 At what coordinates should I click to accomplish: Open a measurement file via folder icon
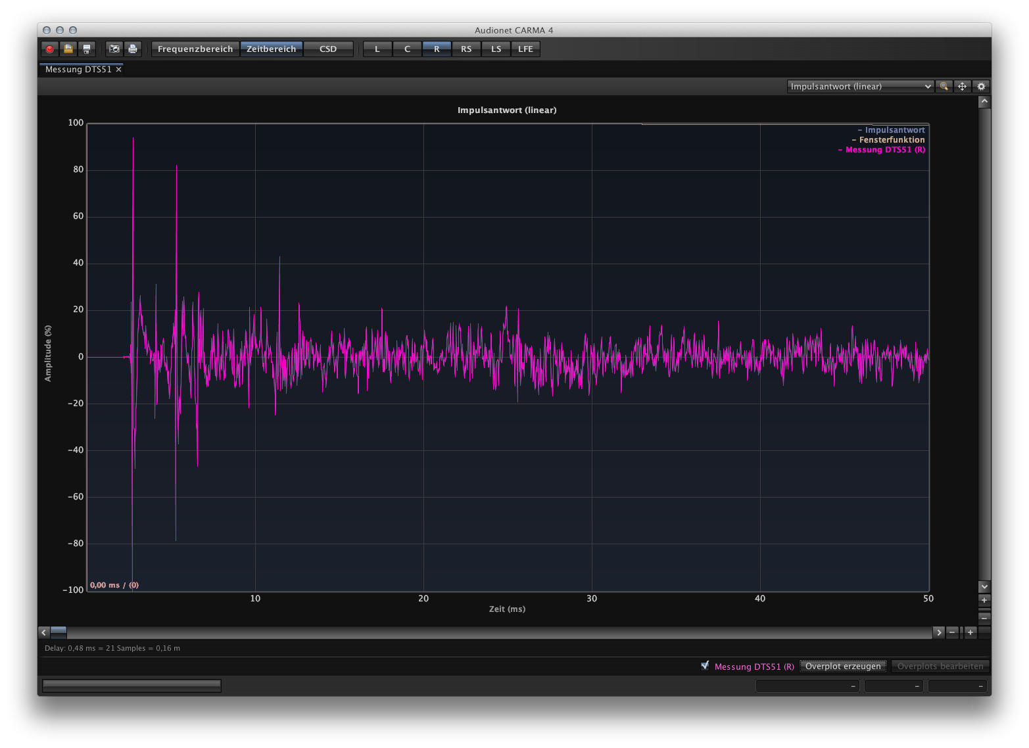[68, 49]
